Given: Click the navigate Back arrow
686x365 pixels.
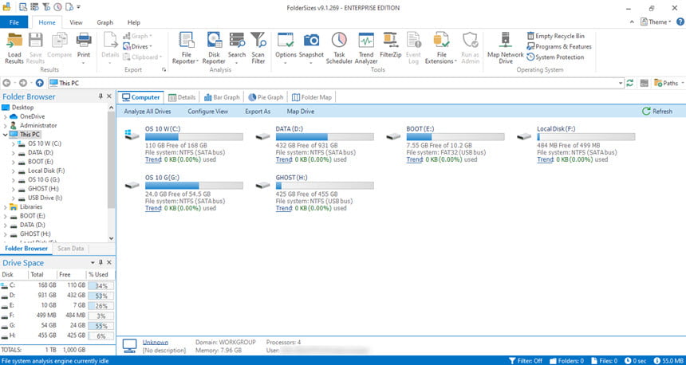Looking at the screenshot, I should pos(6,83).
